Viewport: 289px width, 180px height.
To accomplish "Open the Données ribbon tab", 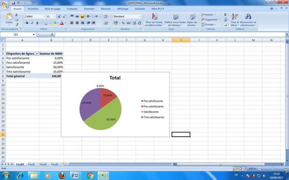I will [89, 8].
